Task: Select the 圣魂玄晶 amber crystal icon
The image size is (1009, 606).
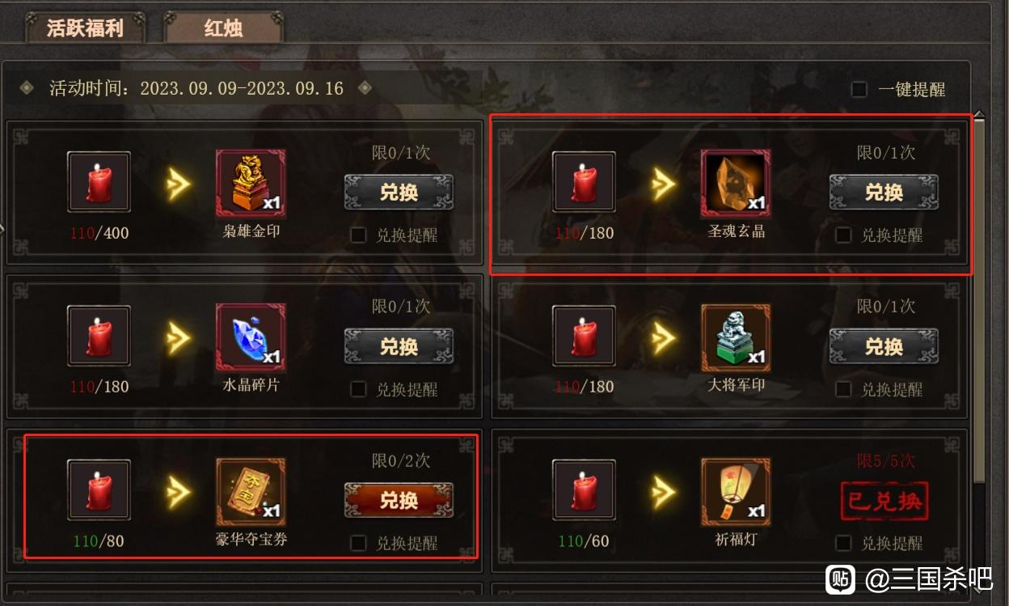Action: [x=736, y=184]
